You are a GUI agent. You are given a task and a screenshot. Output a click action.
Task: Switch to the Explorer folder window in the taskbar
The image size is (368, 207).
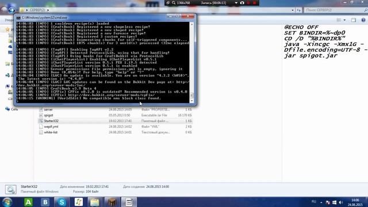coord(95,202)
